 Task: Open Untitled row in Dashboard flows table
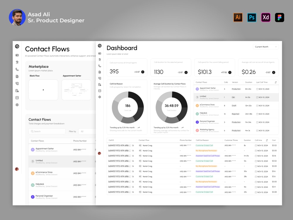[x=236, y=97]
